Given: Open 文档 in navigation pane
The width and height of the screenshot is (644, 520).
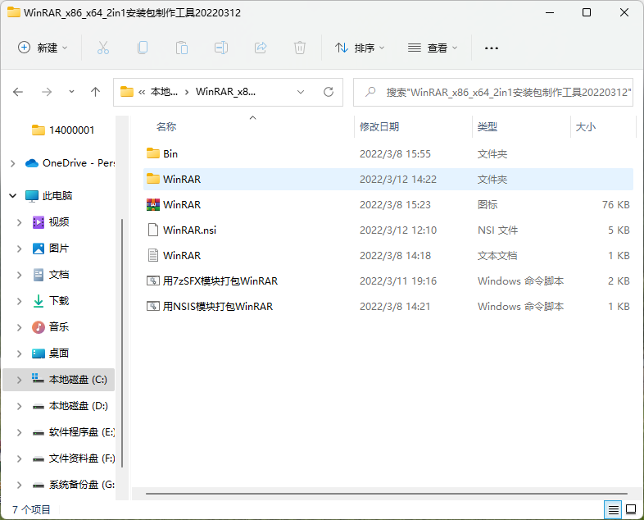Looking at the screenshot, I should pyautogui.click(x=51, y=275).
